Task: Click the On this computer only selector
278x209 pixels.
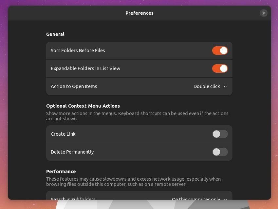Action: [200, 199]
